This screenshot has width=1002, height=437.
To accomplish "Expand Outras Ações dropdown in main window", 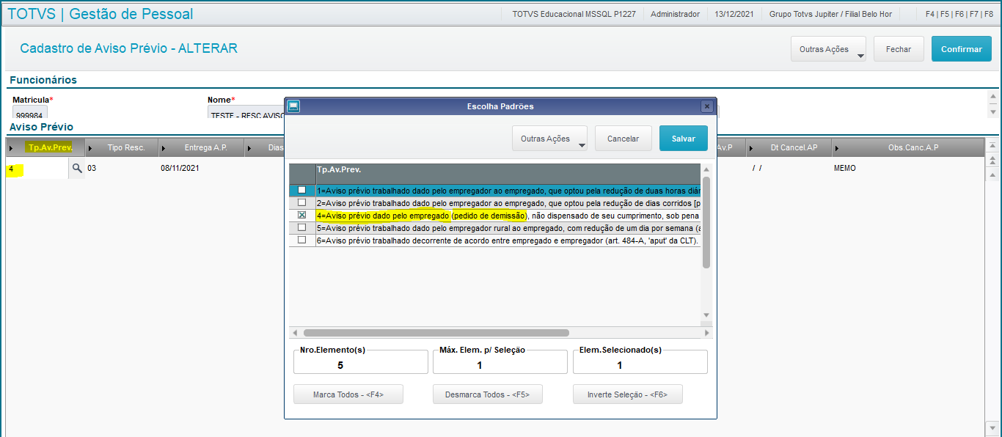I will click(x=828, y=49).
